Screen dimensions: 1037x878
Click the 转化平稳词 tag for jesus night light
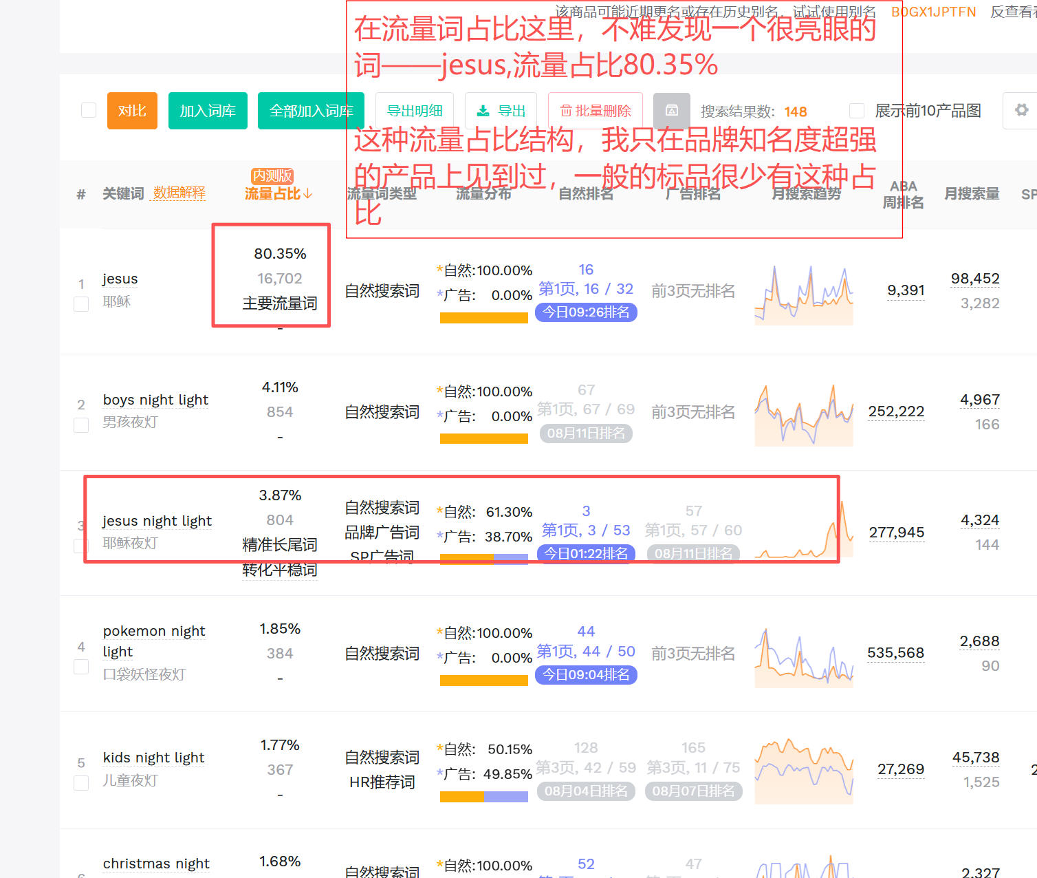coord(280,570)
